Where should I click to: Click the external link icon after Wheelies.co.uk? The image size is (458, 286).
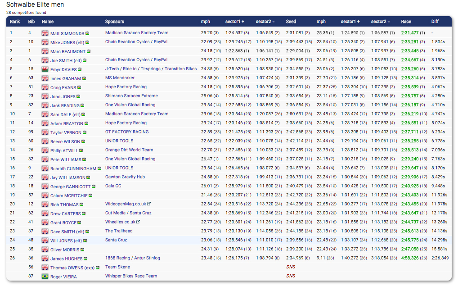click(138, 222)
